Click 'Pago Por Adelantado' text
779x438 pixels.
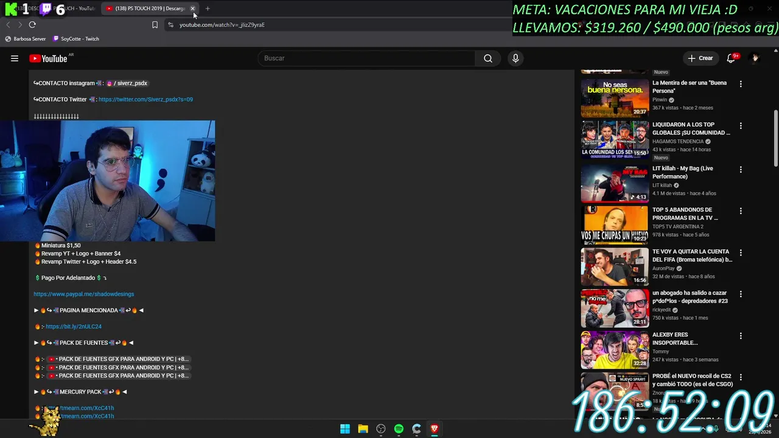[68, 278]
